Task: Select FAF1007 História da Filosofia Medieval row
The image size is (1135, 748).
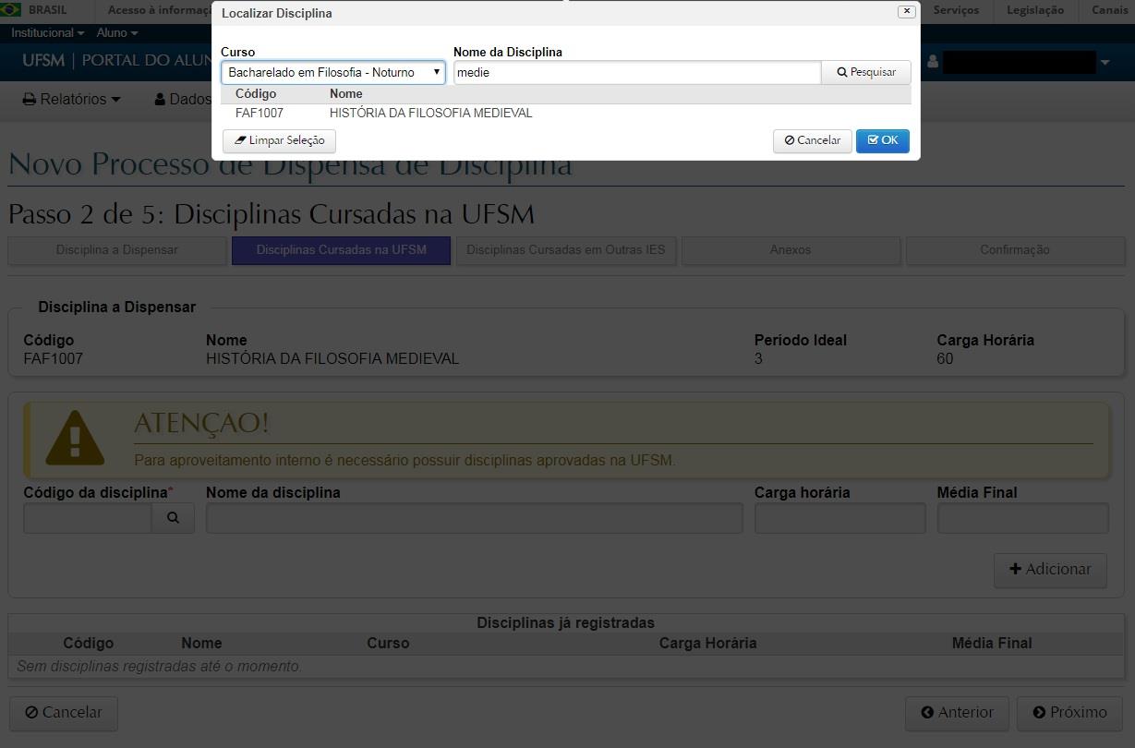Action: click(x=429, y=114)
